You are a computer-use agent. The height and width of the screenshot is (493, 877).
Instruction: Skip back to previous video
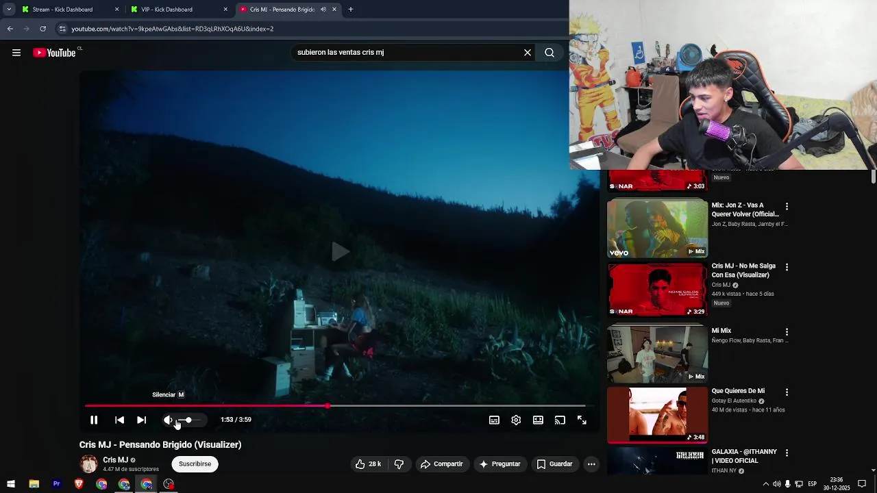[119, 420]
